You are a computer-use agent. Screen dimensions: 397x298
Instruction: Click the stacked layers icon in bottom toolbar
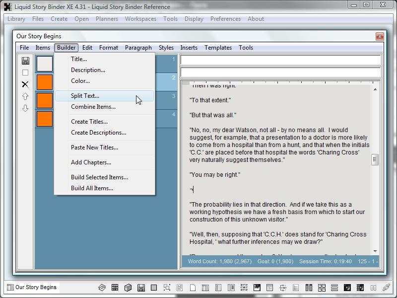click(102, 288)
